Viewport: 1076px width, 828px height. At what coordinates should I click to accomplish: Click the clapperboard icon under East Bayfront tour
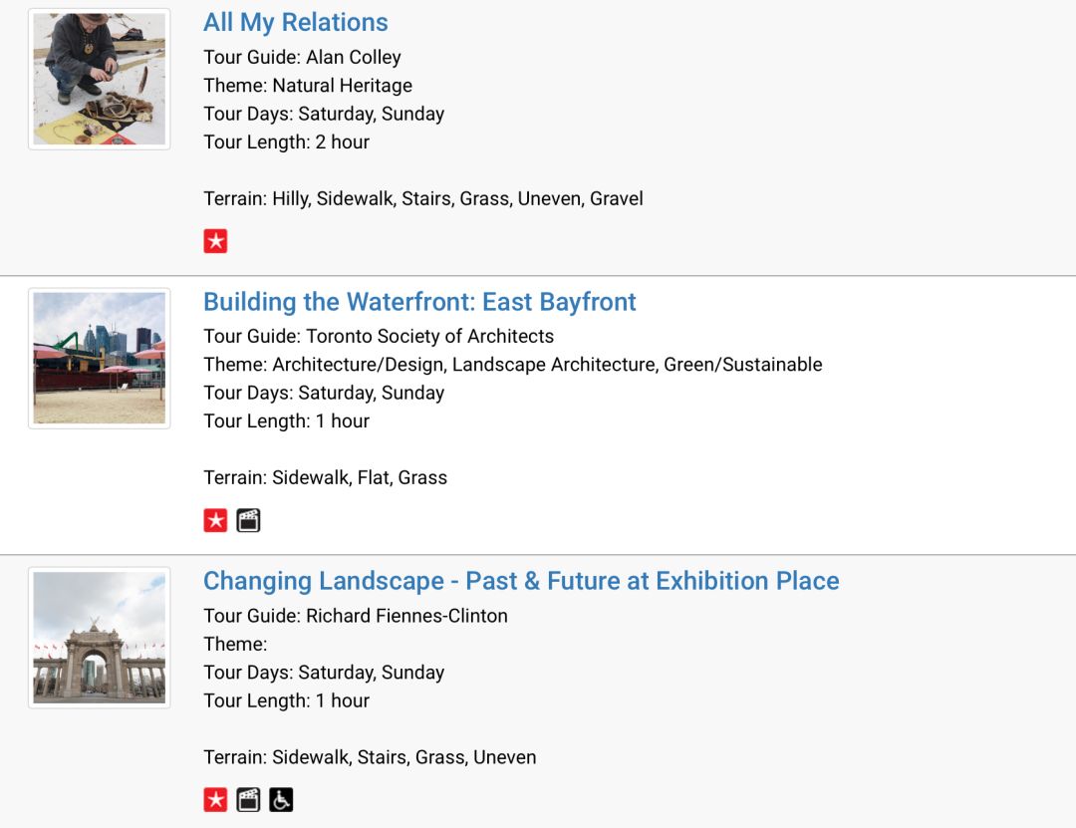[248, 520]
